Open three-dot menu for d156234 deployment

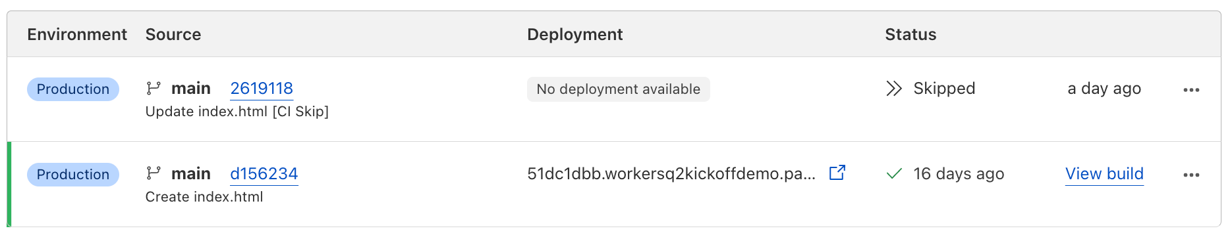pyautogui.click(x=1191, y=175)
